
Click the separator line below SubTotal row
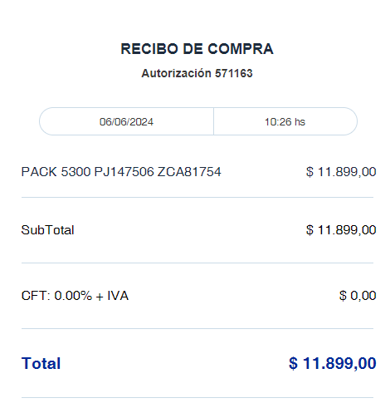[x=197, y=263]
